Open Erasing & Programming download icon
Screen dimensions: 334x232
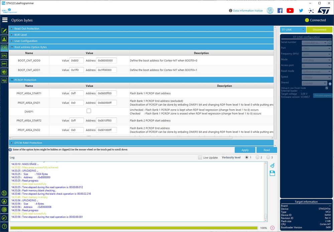(x=4, y=39)
